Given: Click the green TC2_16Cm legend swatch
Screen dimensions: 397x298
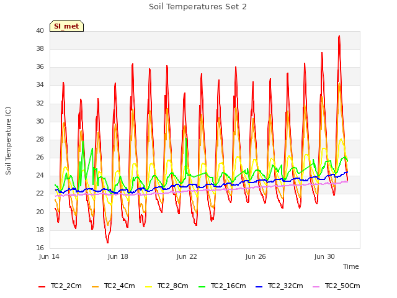Looking at the screenshot, I should 202,287.
